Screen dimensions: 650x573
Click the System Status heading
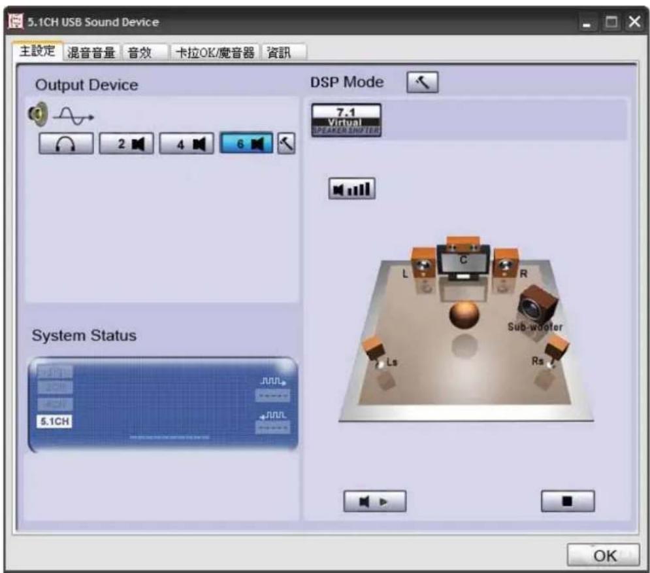(x=84, y=336)
